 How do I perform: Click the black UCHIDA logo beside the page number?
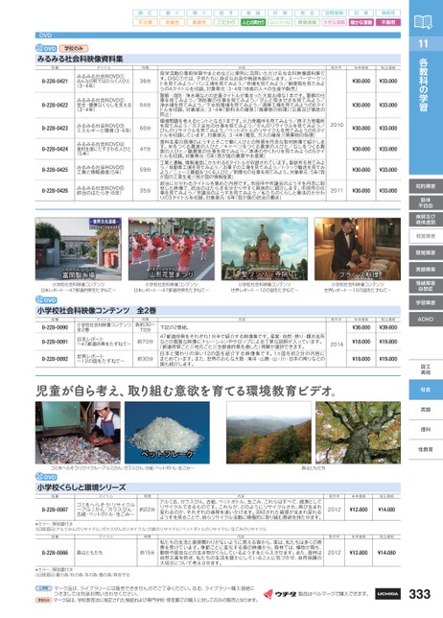pyautogui.click(x=387, y=594)
